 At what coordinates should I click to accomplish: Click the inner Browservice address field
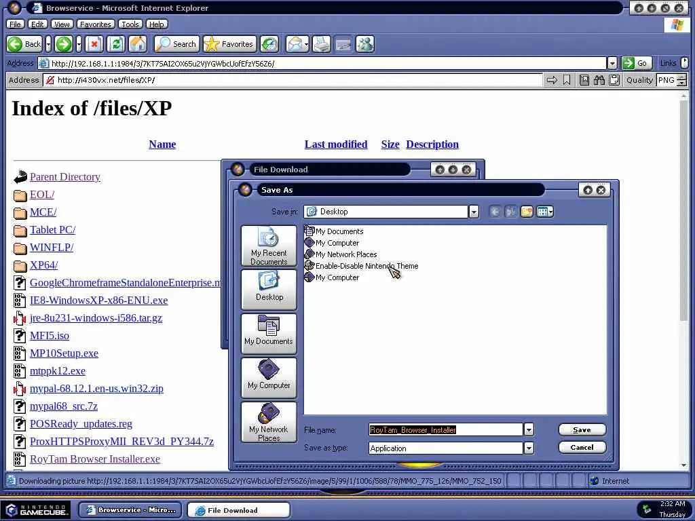[x=293, y=80]
